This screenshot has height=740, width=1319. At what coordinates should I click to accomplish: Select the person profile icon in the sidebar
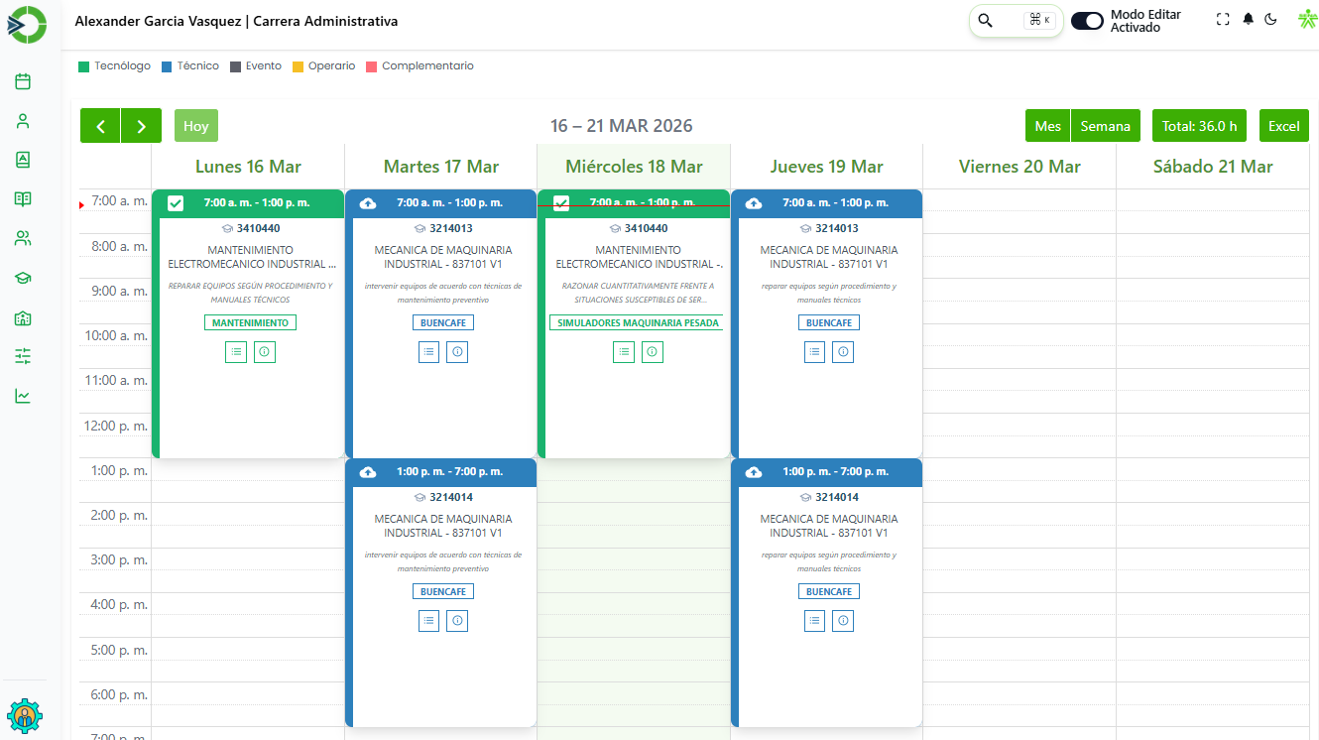click(x=22, y=120)
